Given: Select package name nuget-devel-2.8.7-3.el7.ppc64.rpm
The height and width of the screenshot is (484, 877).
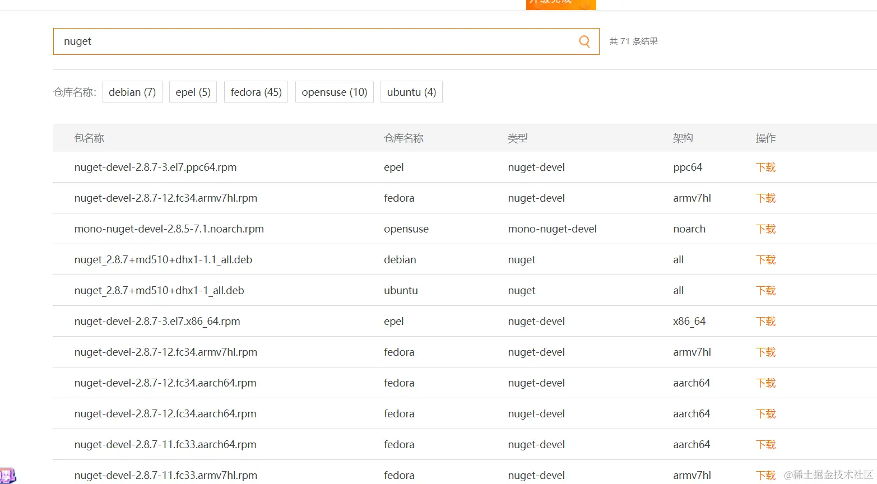Looking at the screenshot, I should [155, 167].
